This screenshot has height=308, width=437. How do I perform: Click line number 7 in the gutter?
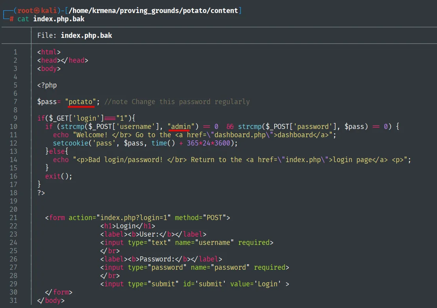tap(15, 102)
